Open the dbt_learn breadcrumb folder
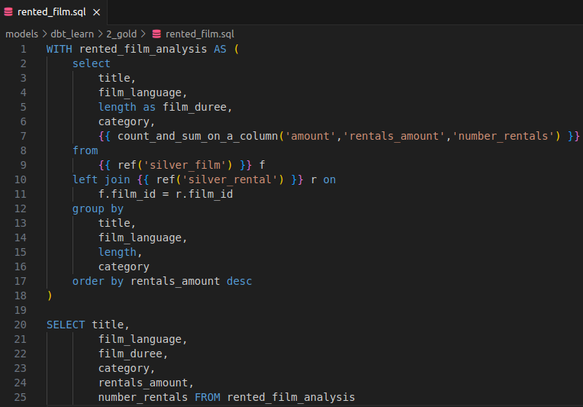The image size is (583, 407). (72, 34)
